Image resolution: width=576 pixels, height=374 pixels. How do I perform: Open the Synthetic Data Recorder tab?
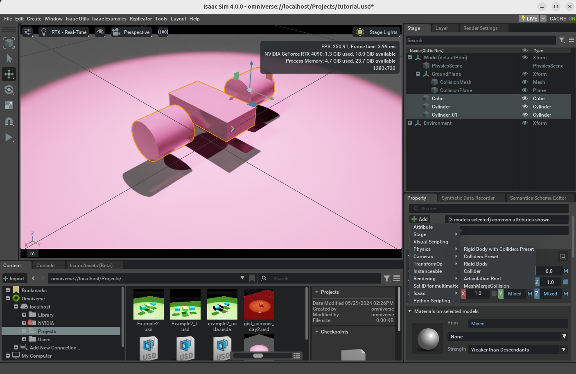coord(468,198)
